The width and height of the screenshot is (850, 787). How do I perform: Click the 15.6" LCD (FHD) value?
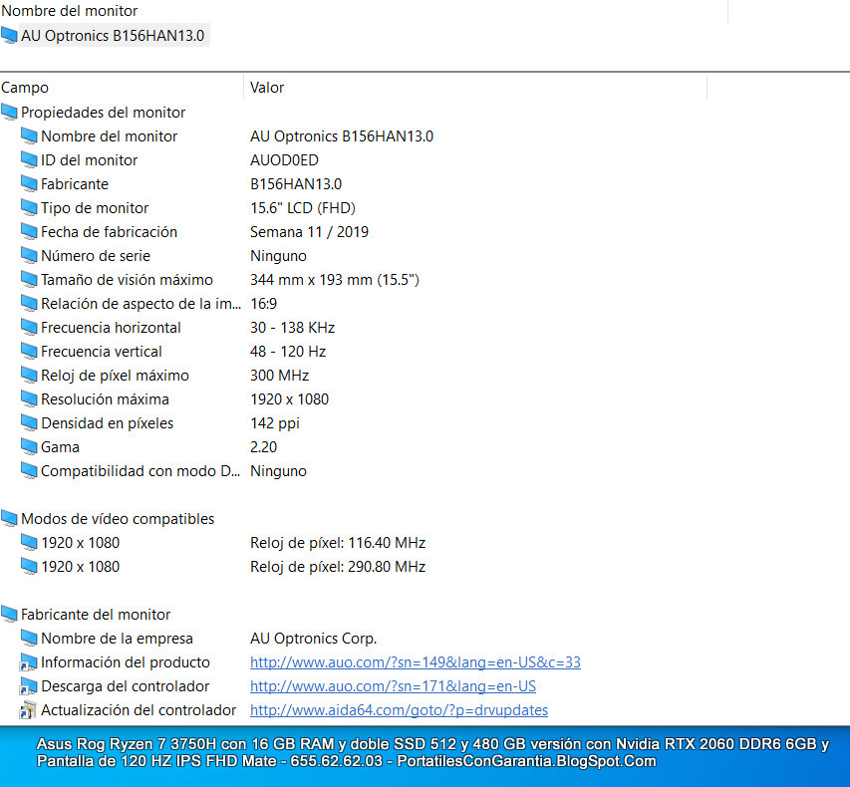click(303, 207)
